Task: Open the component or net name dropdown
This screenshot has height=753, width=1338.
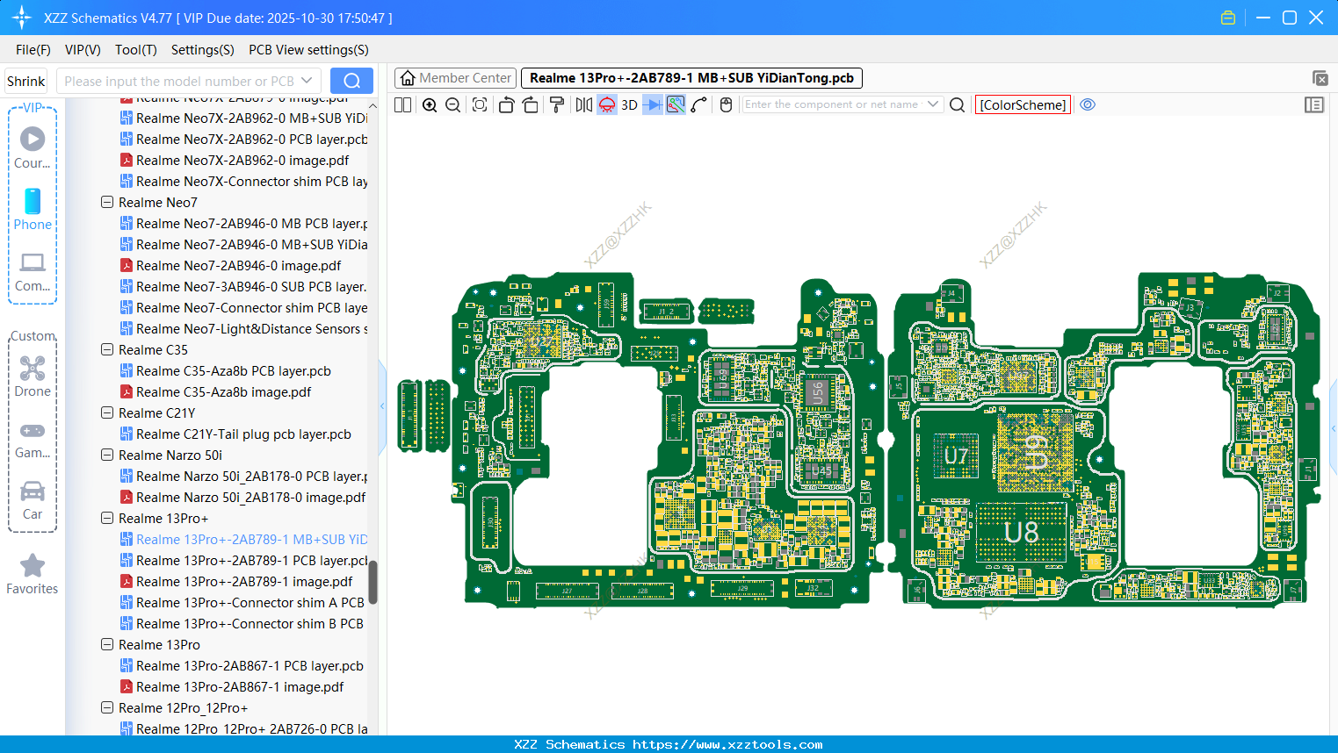Action: coord(933,104)
